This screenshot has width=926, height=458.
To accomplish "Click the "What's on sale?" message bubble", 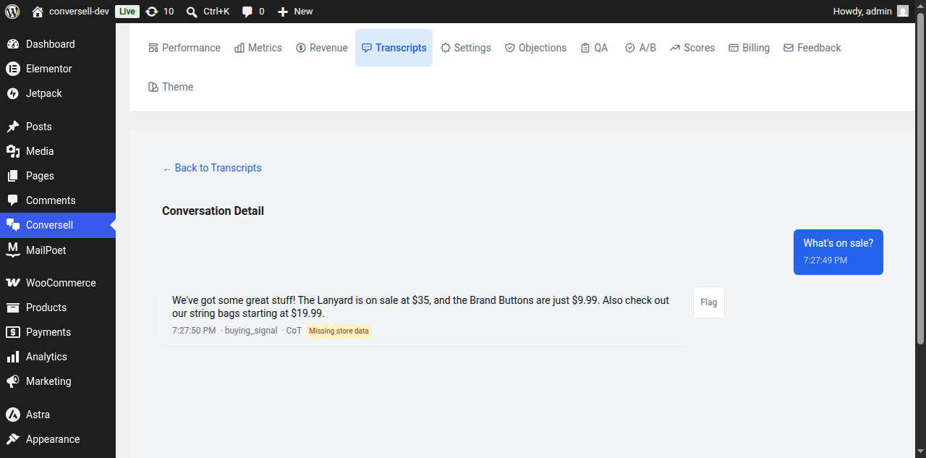I will click(838, 252).
